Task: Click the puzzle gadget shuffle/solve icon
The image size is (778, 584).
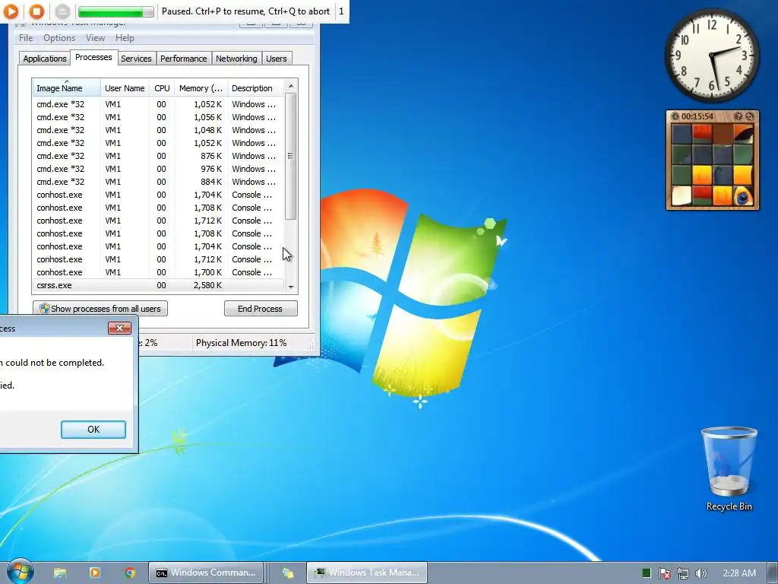Action: pyautogui.click(x=750, y=116)
